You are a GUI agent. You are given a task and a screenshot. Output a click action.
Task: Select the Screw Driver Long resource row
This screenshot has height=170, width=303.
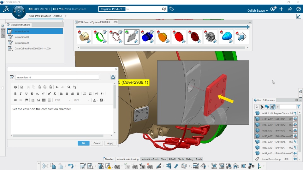(276, 159)
